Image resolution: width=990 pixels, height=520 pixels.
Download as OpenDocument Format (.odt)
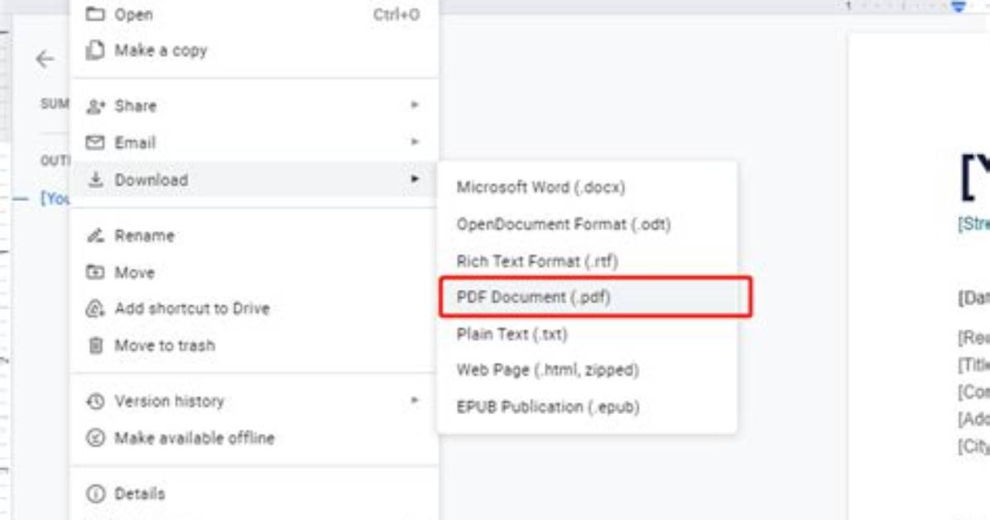tap(587, 224)
